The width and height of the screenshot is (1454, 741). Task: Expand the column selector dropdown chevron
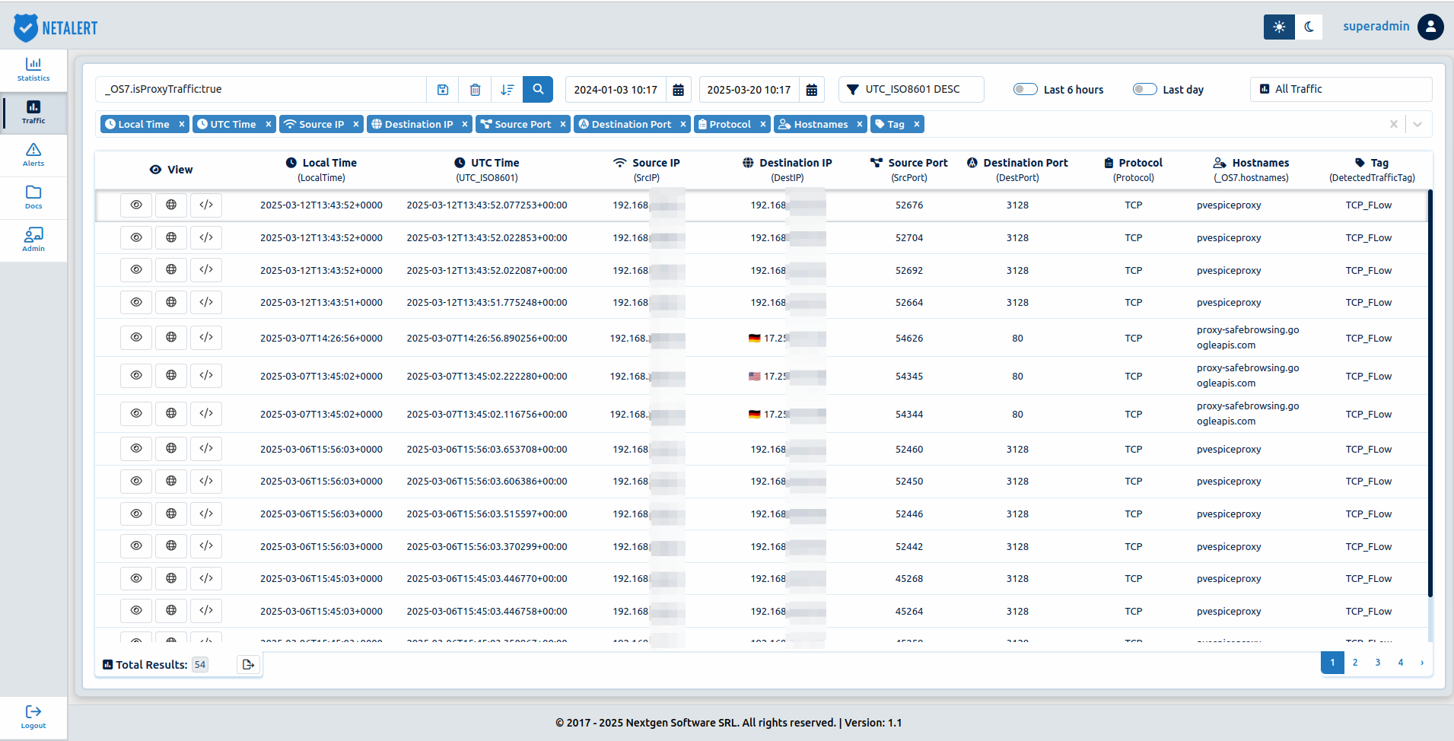[x=1417, y=124]
